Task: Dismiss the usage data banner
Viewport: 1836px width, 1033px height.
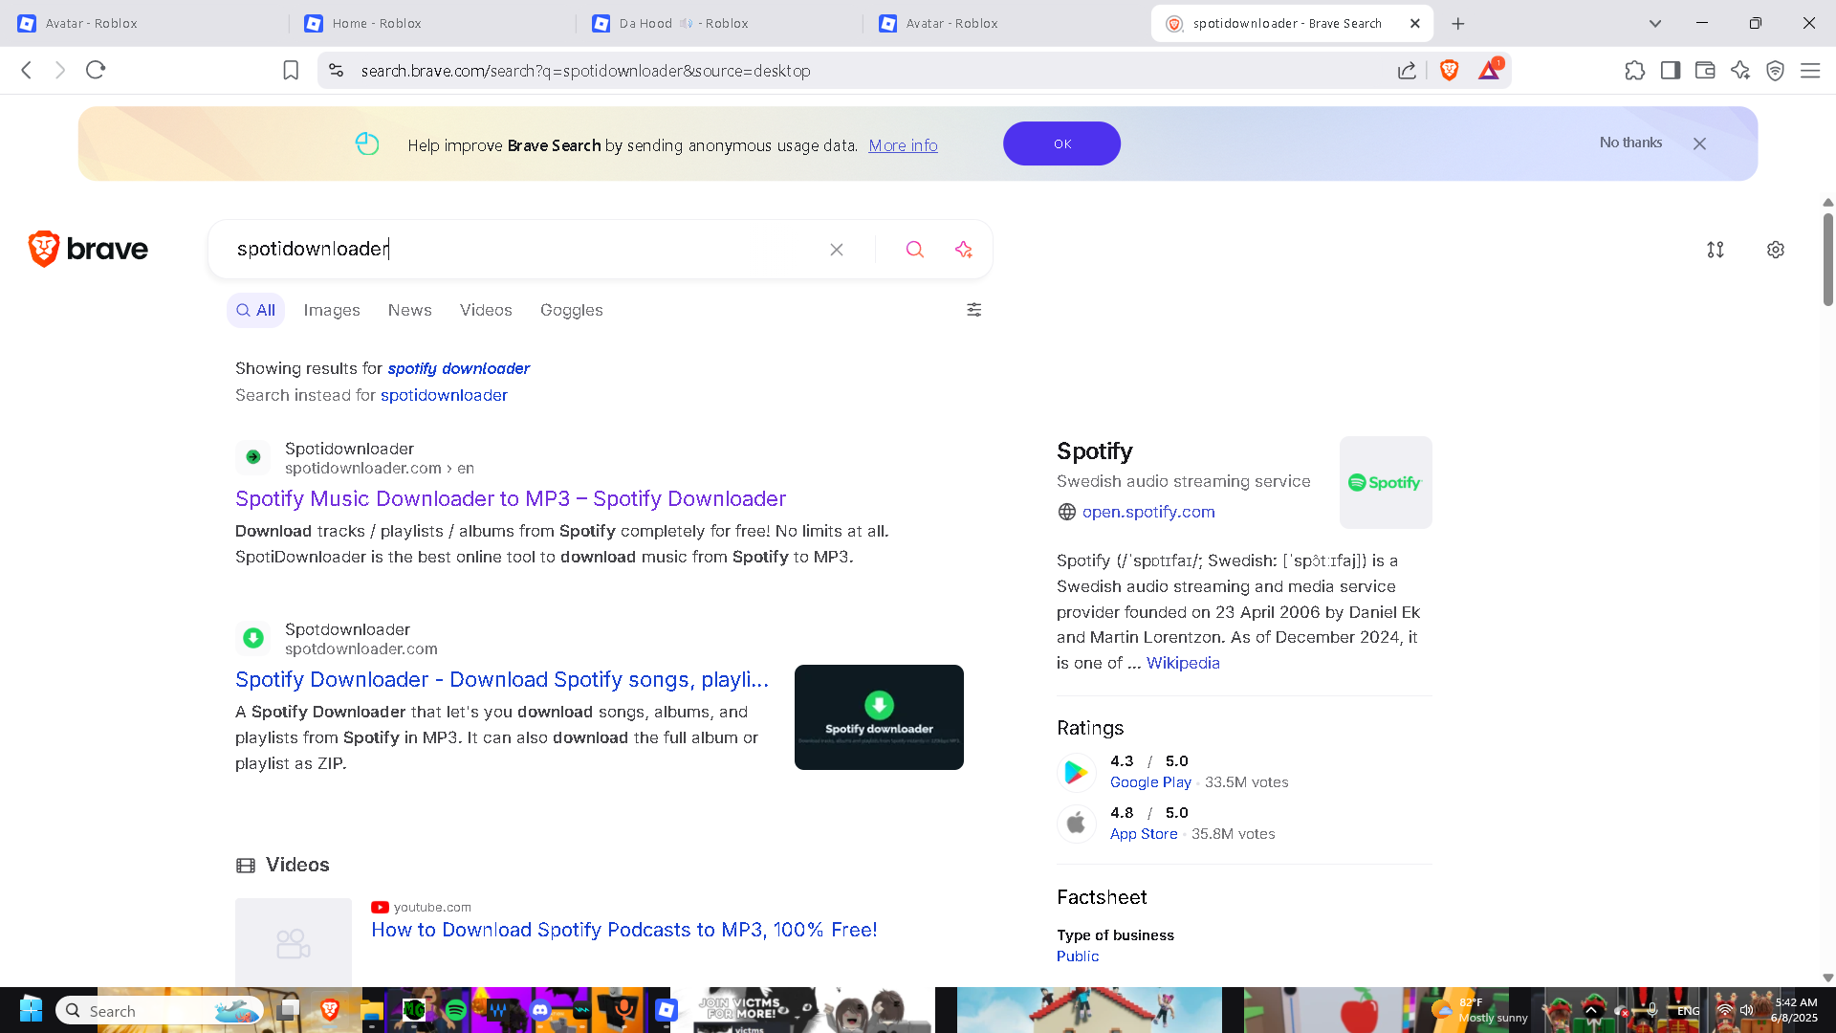Action: pyautogui.click(x=1699, y=143)
